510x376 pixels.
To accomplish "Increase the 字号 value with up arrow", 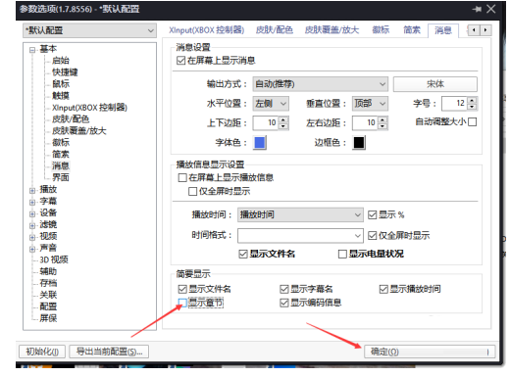I will (x=472, y=101).
